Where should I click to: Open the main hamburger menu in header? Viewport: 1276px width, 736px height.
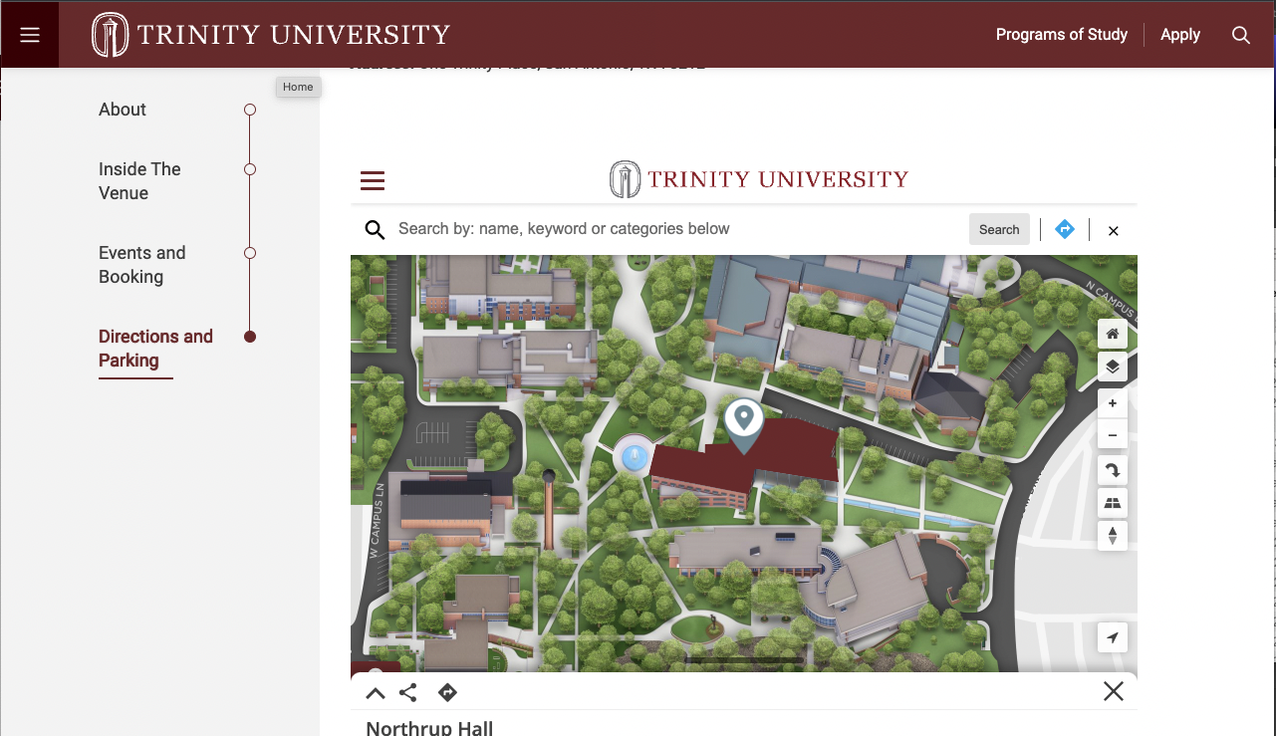pos(30,35)
